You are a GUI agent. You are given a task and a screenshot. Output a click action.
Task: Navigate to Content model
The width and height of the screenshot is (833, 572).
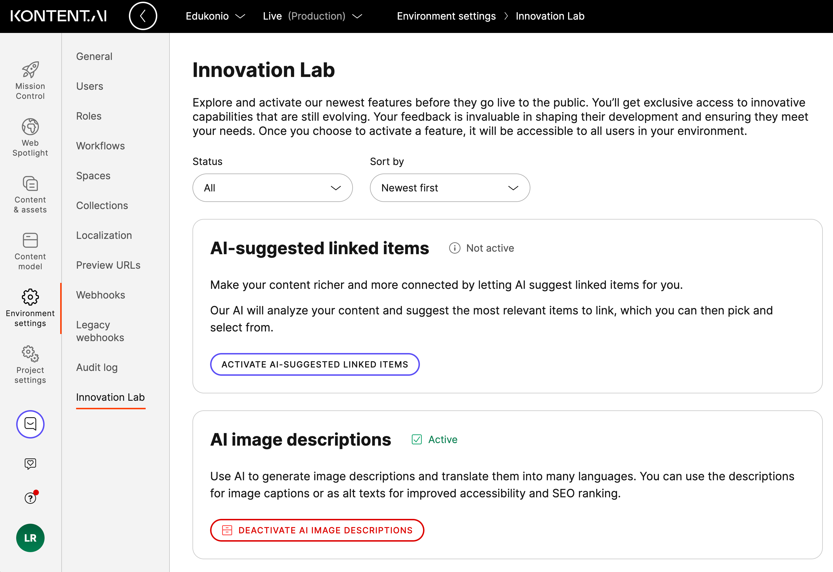30,250
